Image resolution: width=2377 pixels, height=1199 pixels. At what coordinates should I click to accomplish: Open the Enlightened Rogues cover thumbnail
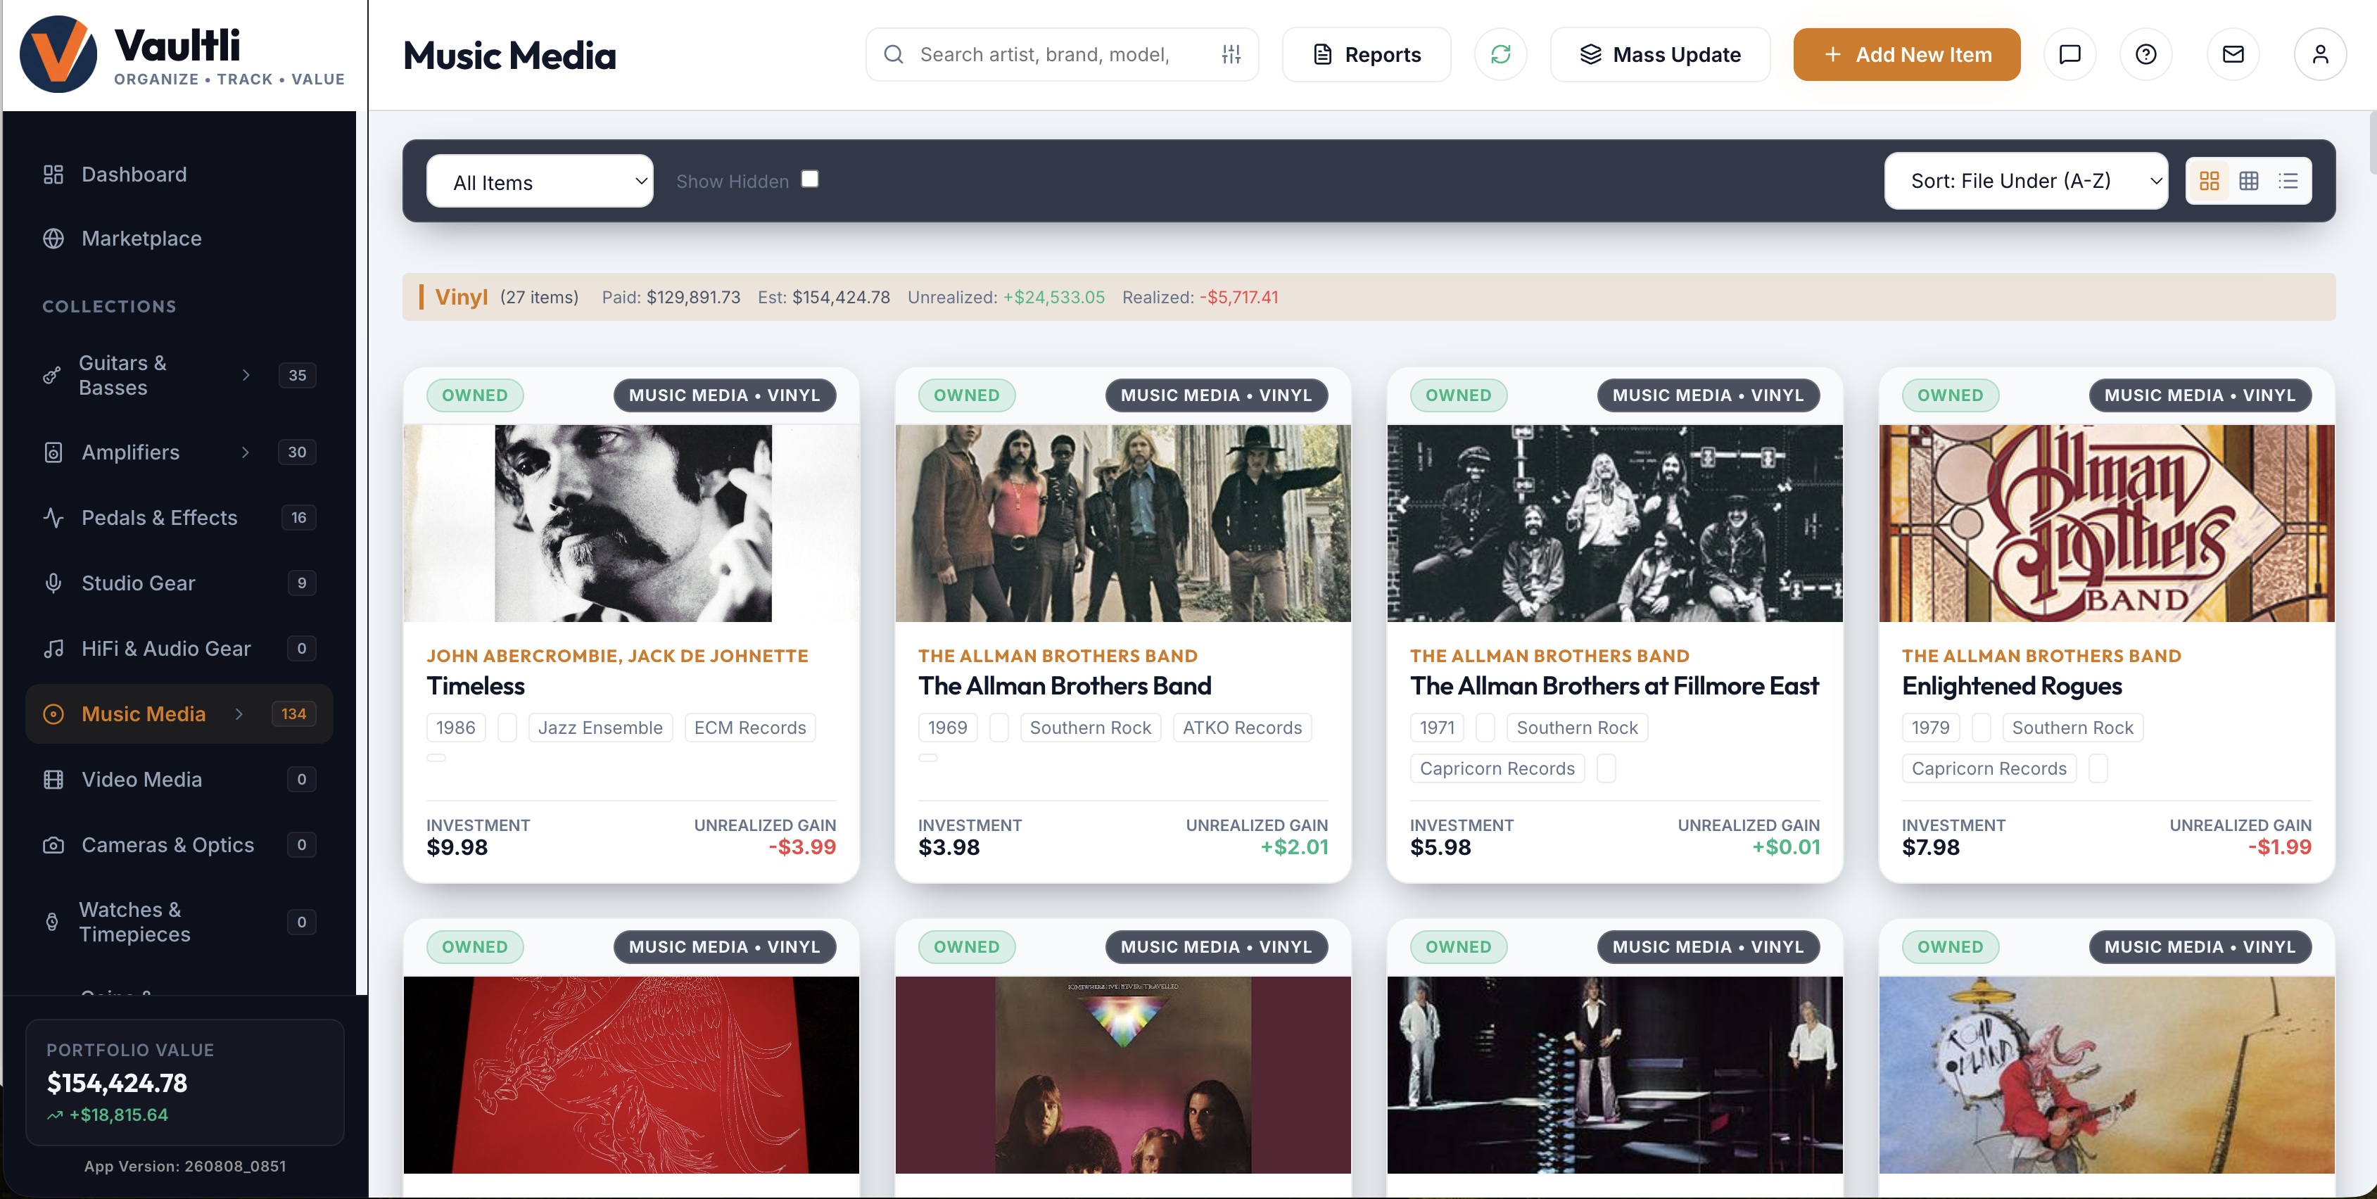click(x=2107, y=524)
